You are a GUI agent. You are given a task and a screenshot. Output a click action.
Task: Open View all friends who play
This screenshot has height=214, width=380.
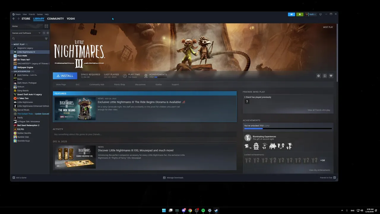319,110
